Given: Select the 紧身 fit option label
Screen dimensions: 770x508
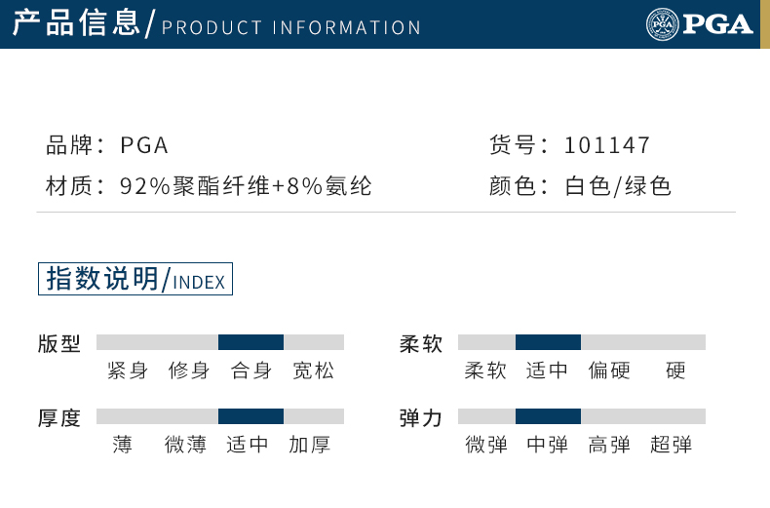Looking at the screenshot, I should [x=127, y=371].
